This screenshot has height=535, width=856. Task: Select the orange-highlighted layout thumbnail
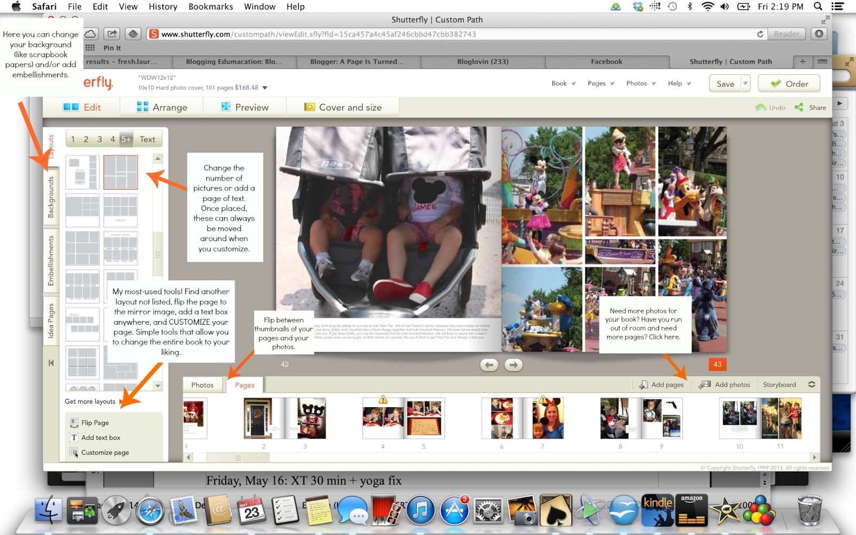pos(120,172)
